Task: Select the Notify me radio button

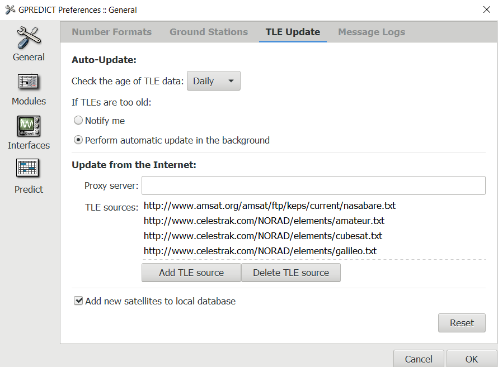Action: 78,121
